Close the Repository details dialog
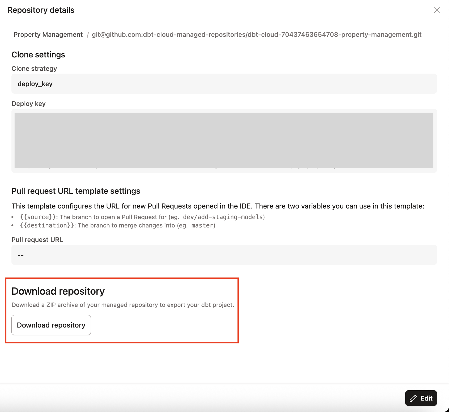This screenshot has width=449, height=412. [x=436, y=10]
